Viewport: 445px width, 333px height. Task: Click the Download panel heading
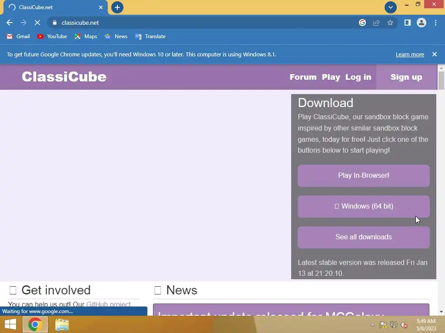325,103
